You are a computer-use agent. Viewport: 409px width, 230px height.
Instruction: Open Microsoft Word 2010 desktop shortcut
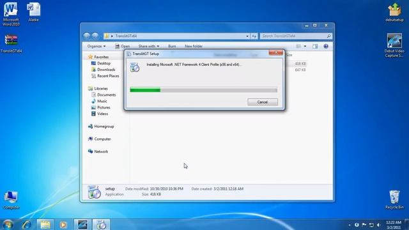11,14
